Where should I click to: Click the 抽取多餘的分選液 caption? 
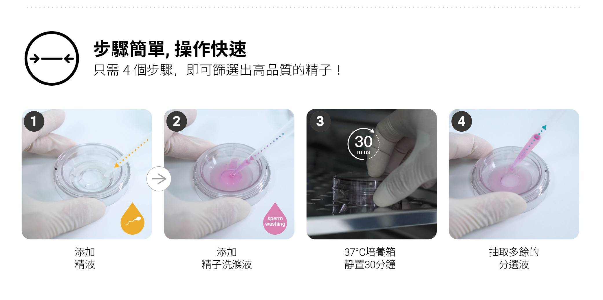pos(514,258)
